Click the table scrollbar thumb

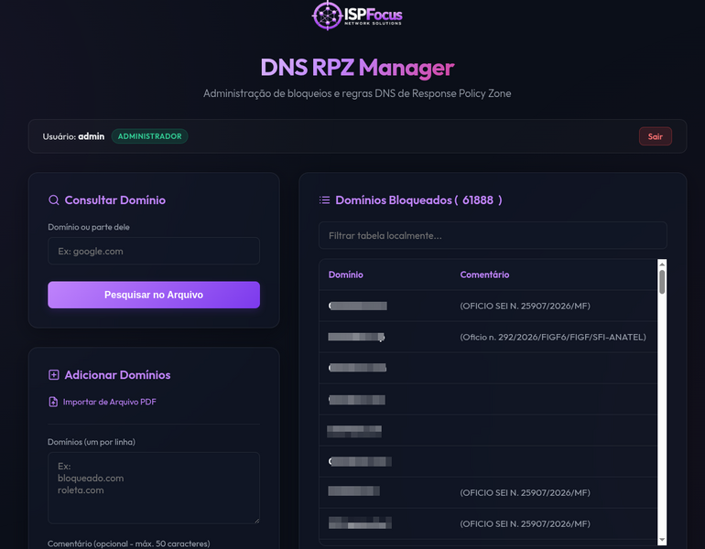(x=662, y=282)
